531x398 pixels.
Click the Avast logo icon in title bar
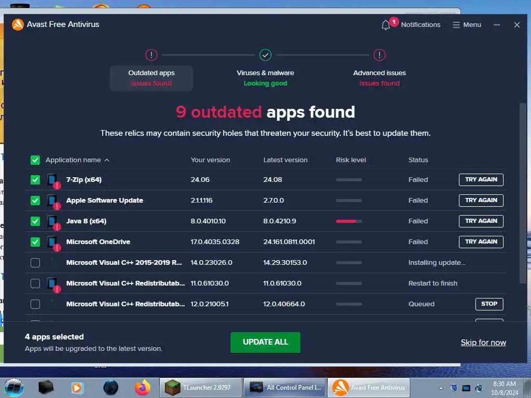pos(18,24)
